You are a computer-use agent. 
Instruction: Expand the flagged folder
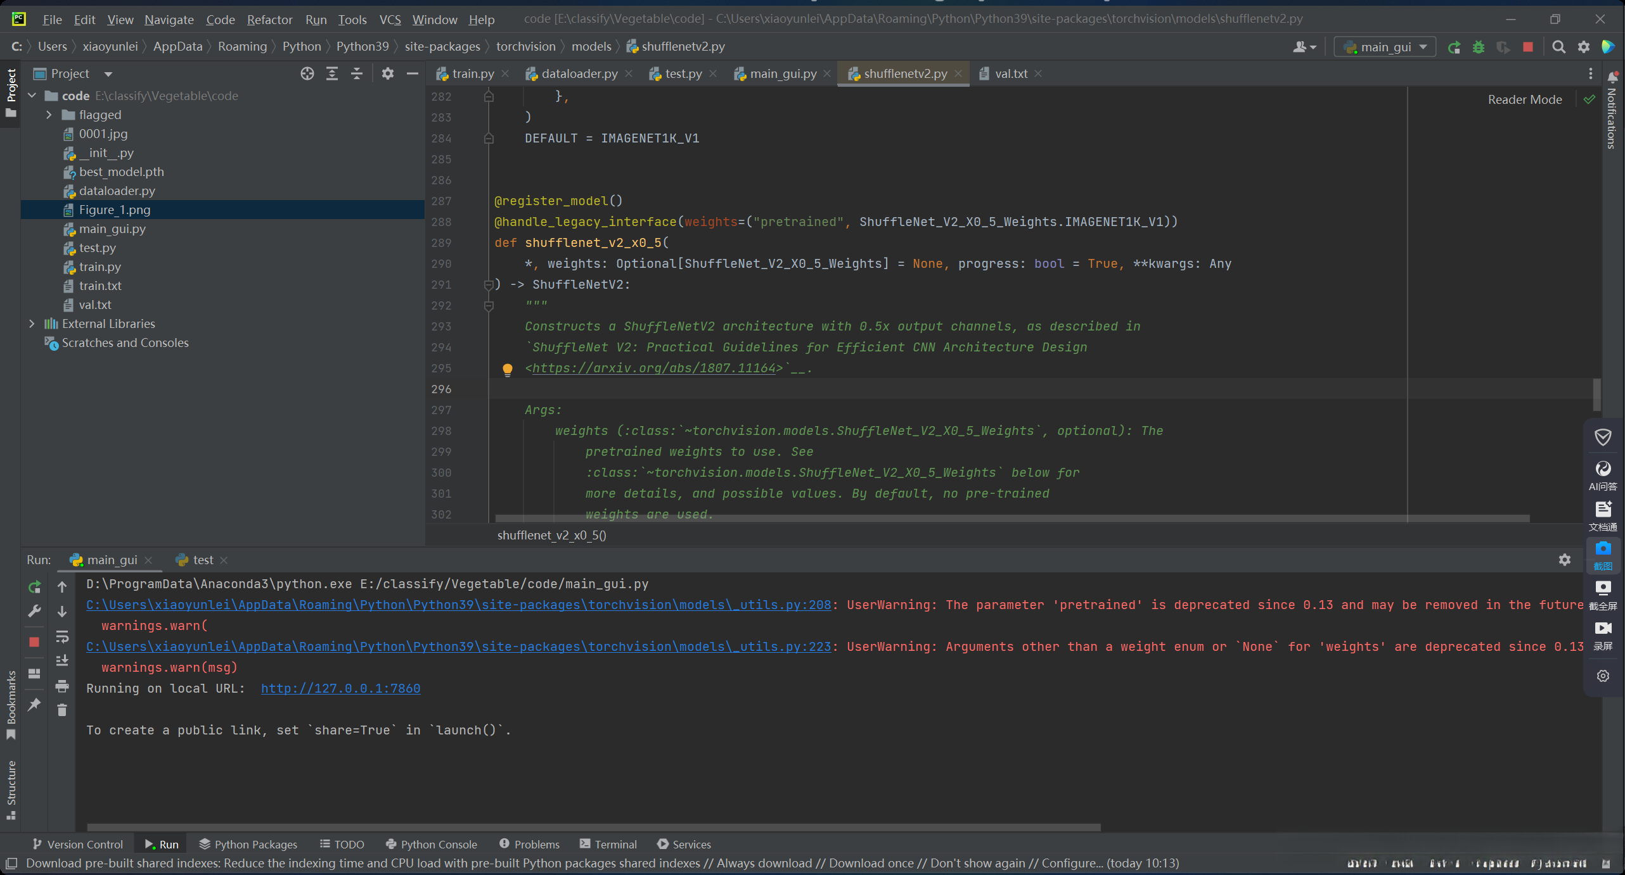(x=49, y=115)
